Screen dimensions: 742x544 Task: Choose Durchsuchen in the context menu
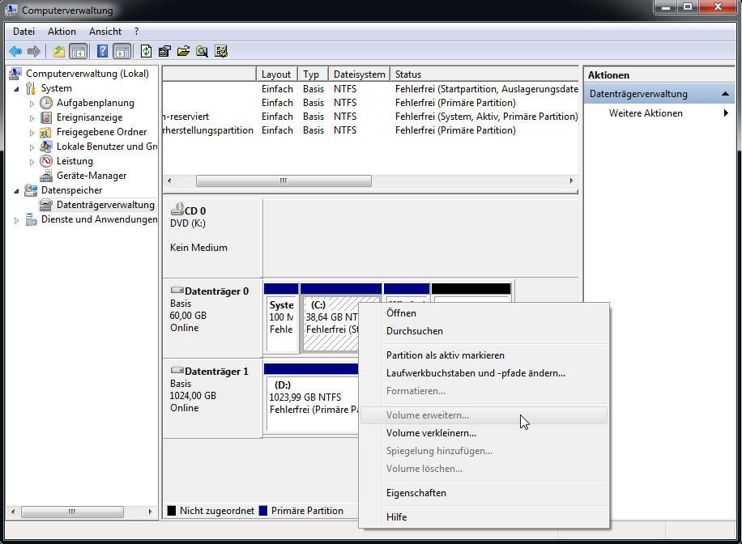484,331
